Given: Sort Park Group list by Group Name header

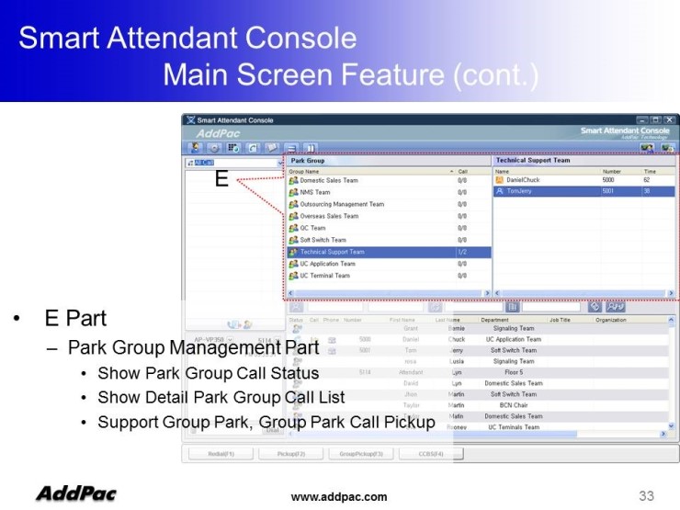Looking at the screenshot, I should (371, 171).
